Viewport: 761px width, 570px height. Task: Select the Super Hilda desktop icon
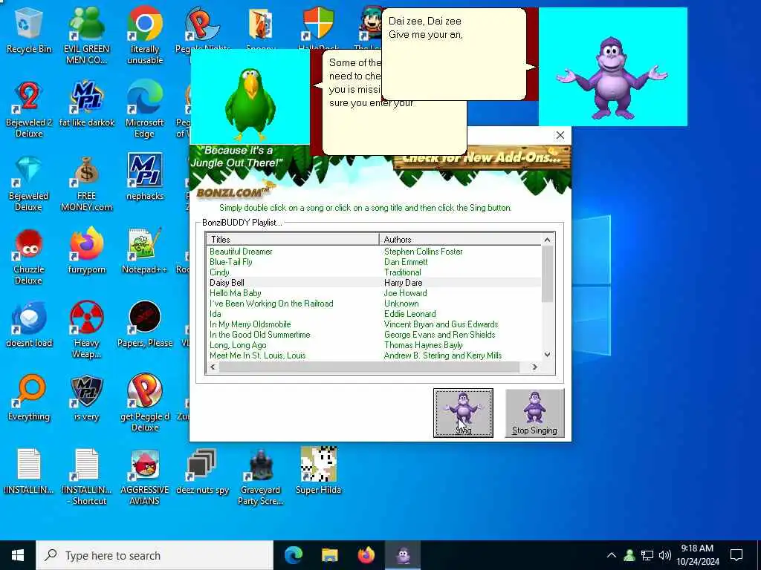pyautogui.click(x=318, y=471)
